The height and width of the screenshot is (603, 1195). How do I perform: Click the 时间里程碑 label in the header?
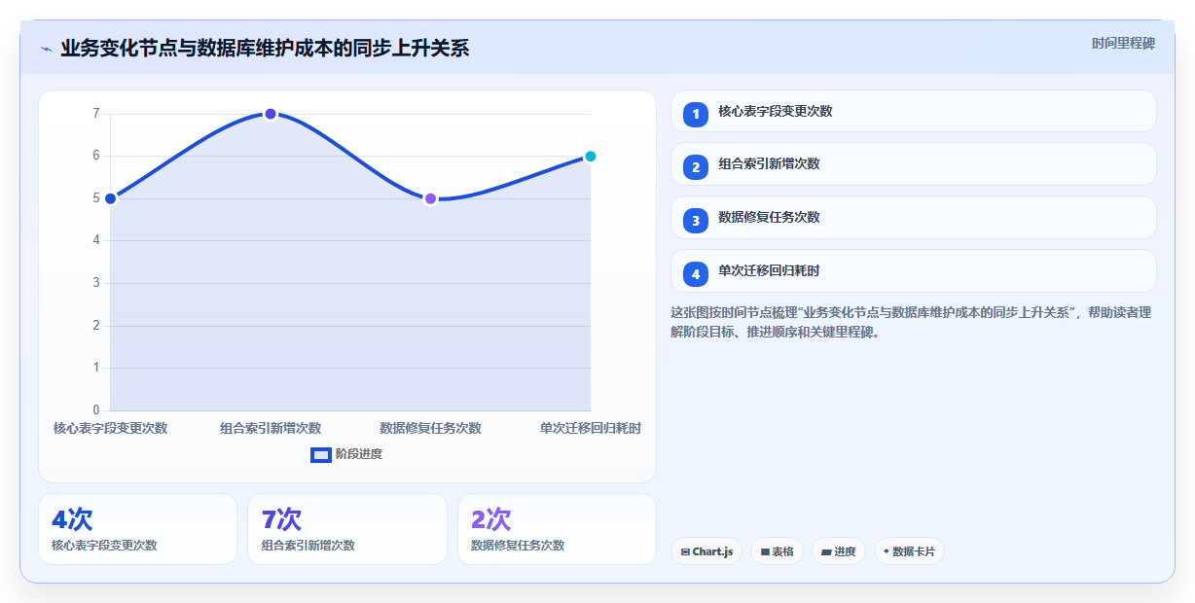[1123, 43]
